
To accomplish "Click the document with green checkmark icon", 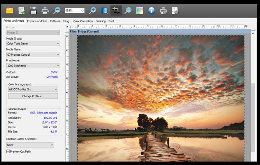I will coord(21,11).
